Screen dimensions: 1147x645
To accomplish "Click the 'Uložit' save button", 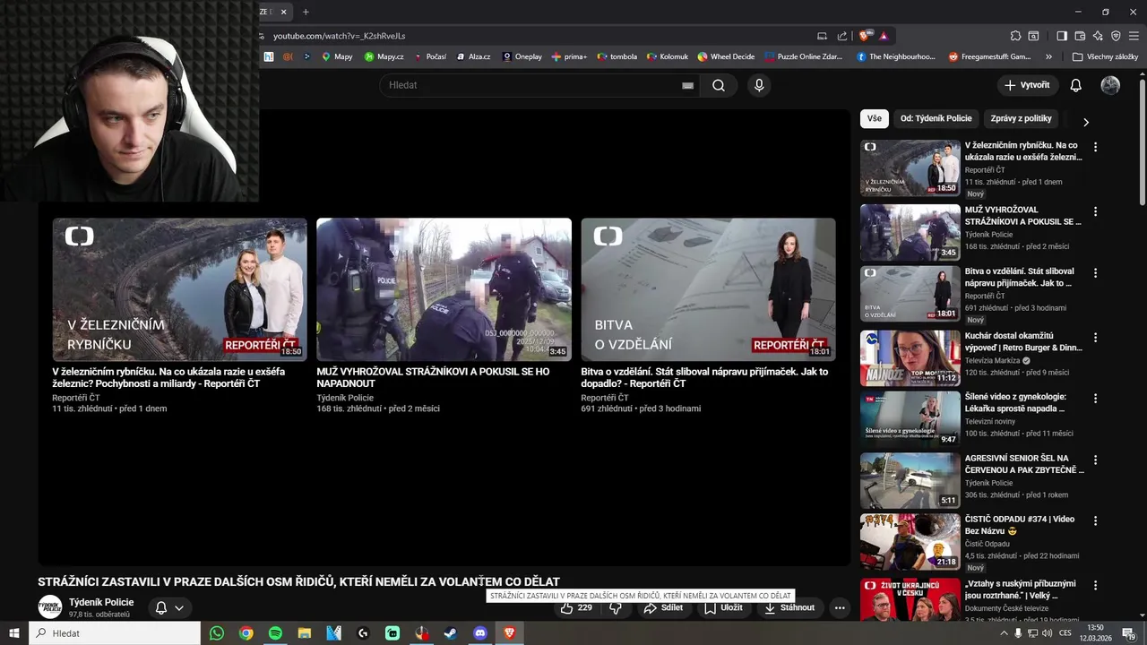I will coord(723,607).
